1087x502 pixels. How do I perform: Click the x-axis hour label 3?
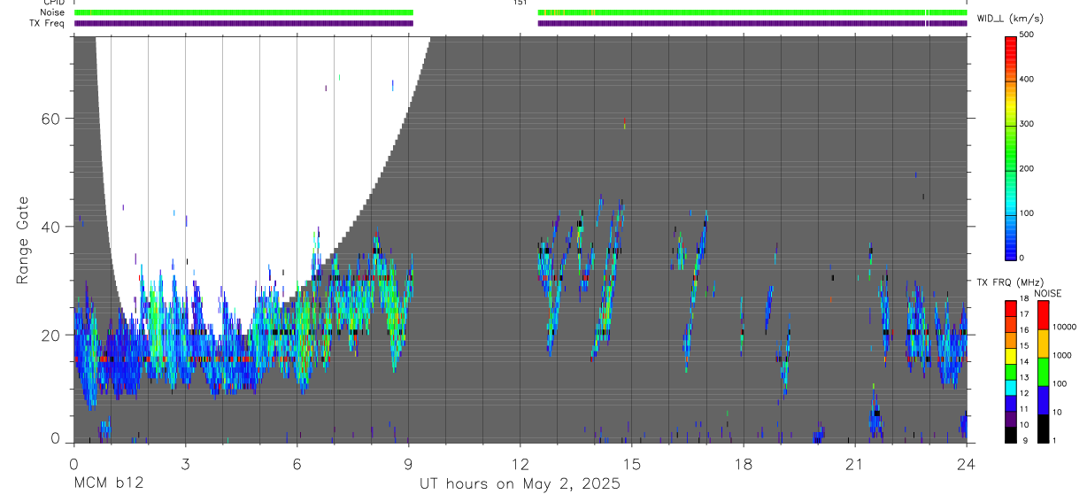[x=185, y=464]
